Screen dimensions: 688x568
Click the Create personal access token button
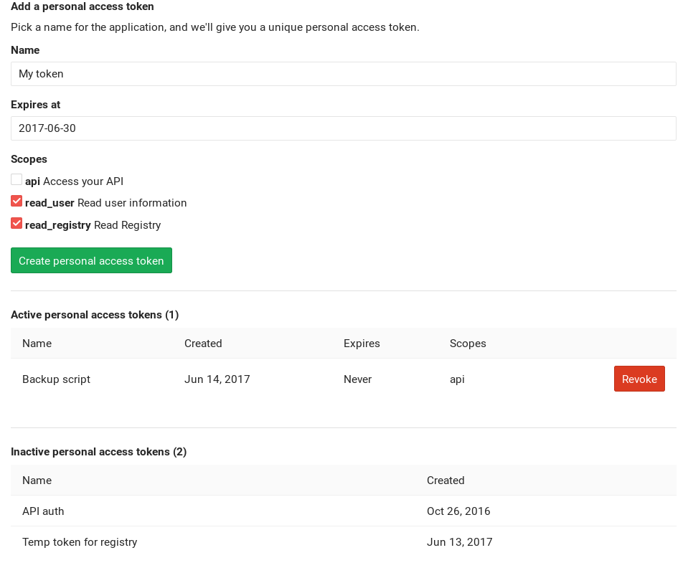click(91, 260)
